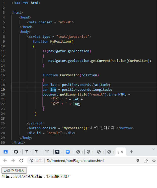Click line number 30 in editor
The height and width of the screenshot is (188, 157).
point(3,143)
